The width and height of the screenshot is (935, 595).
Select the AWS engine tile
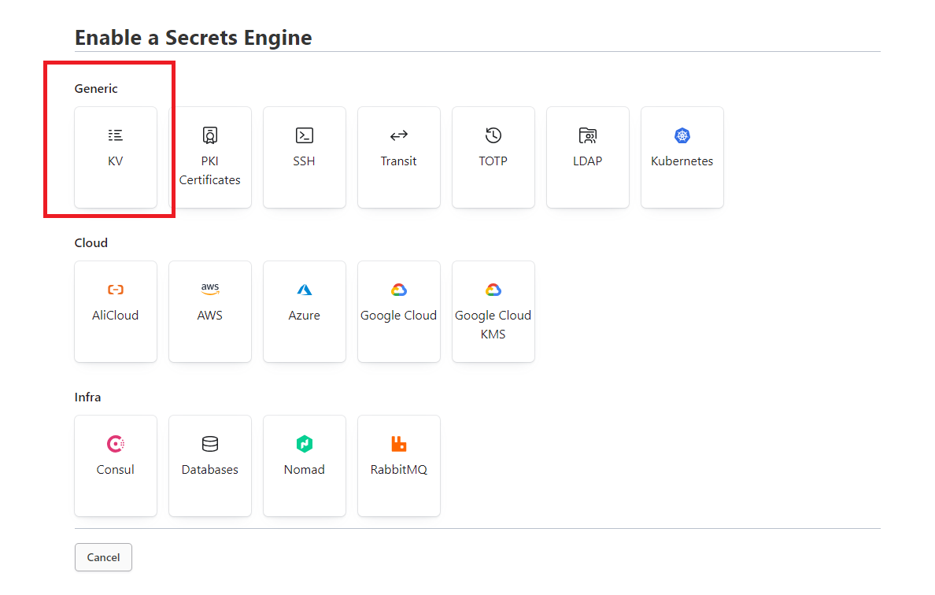tap(210, 310)
